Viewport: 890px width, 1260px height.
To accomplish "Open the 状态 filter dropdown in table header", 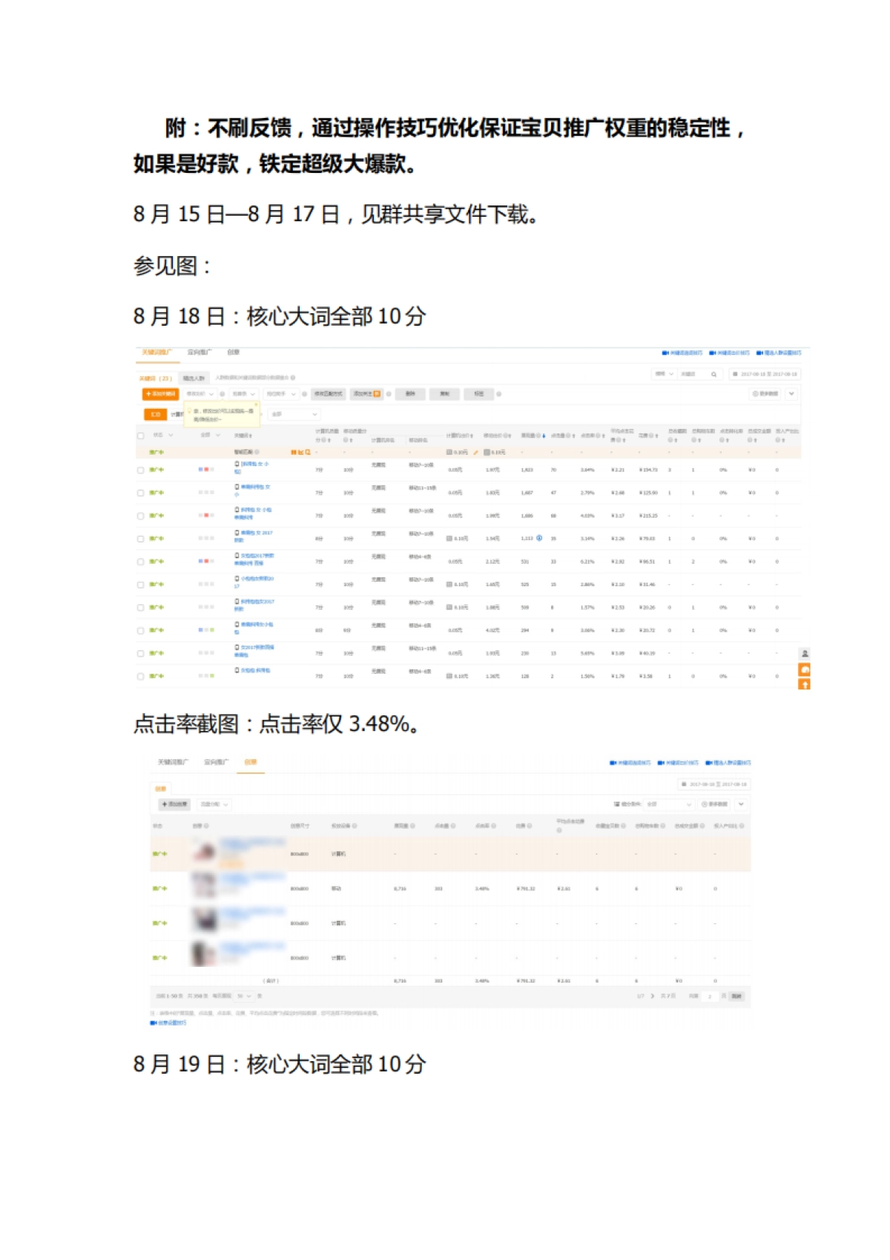I will point(162,436).
